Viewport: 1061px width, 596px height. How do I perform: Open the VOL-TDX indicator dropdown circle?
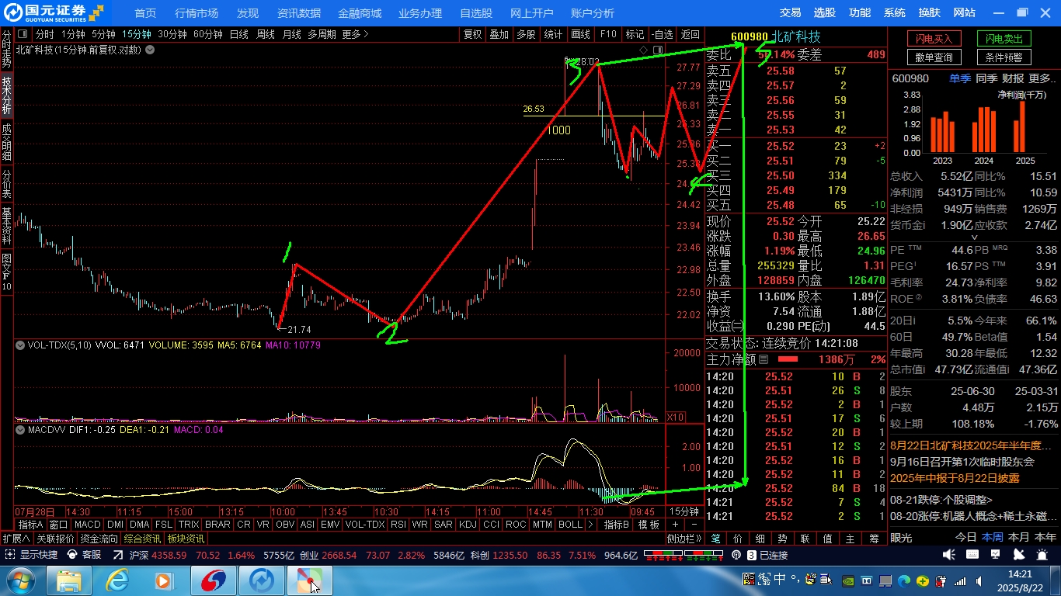(20, 345)
